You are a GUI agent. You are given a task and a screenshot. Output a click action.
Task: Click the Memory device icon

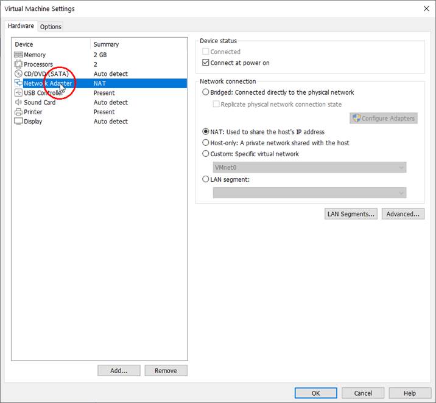pyautogui.click(x=18, y=55)
